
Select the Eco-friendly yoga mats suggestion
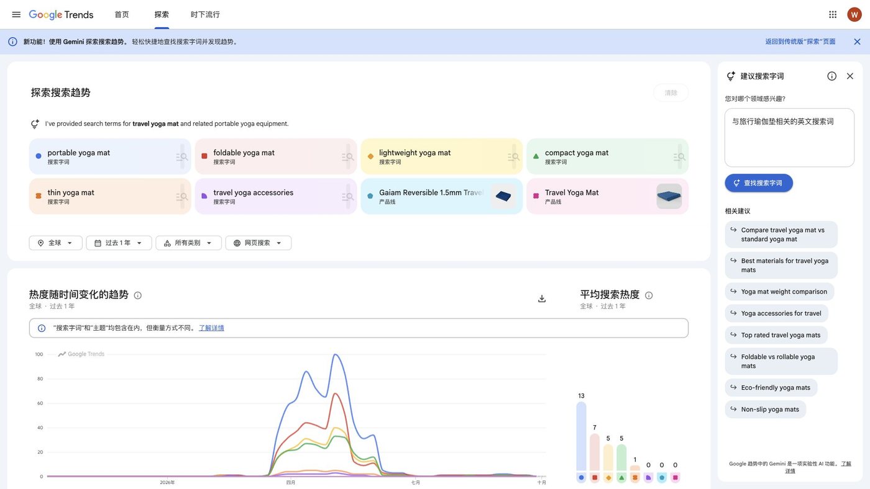(x=771, y=388)
